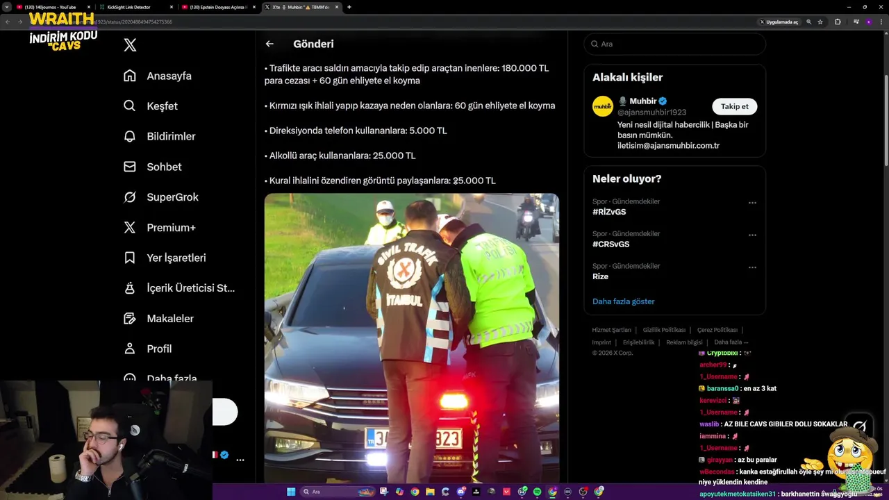Open account menu three dots
Viewport: 889px width, 500px height.
point(240,460)
